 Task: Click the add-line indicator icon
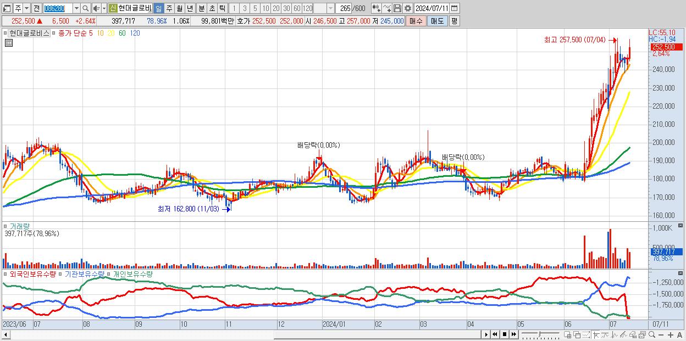[x=387, y=8]
